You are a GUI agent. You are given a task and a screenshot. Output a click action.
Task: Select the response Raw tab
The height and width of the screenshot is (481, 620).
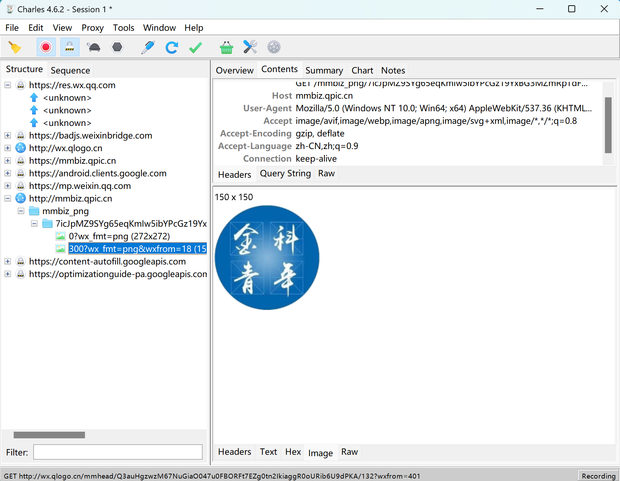point(349,452)
